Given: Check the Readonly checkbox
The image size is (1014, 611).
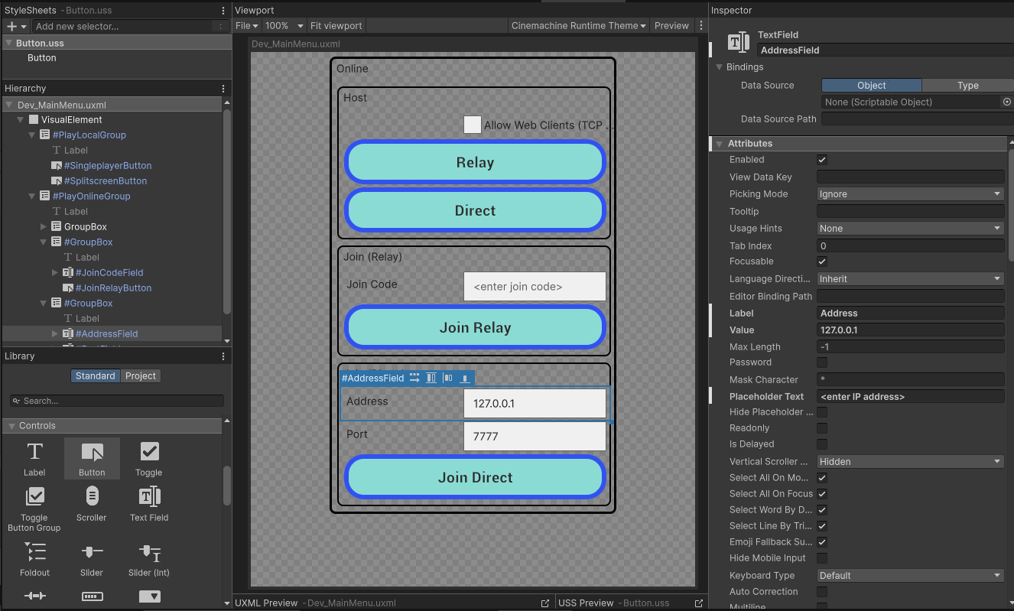Looking at the screenshot, I should point(822,428).
